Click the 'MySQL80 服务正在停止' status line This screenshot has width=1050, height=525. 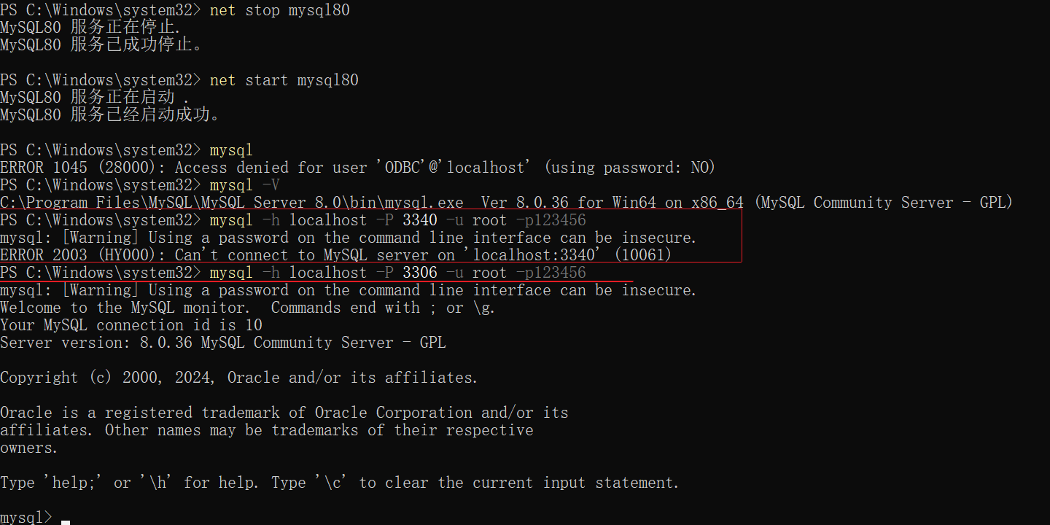[90, 28]
